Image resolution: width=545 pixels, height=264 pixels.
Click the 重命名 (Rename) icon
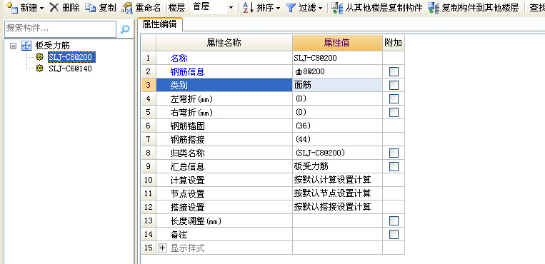[127, 8]
